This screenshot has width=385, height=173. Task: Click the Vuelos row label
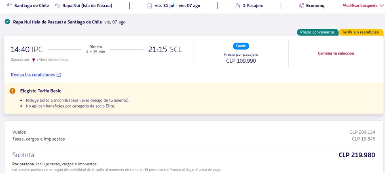(x=19, y=132)
